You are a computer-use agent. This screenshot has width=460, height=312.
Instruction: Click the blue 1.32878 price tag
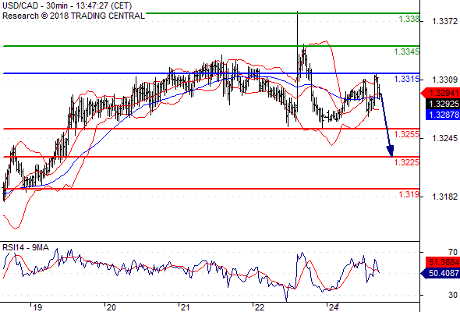[443, 115]
